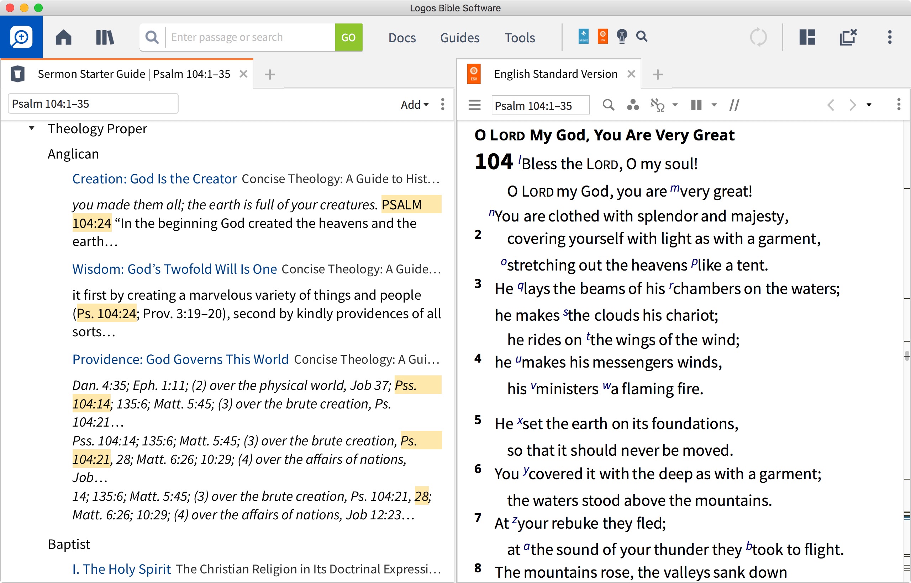Add a new tab in left pane
The height and width of the screenshot is (583, 911).
[269, 74]
